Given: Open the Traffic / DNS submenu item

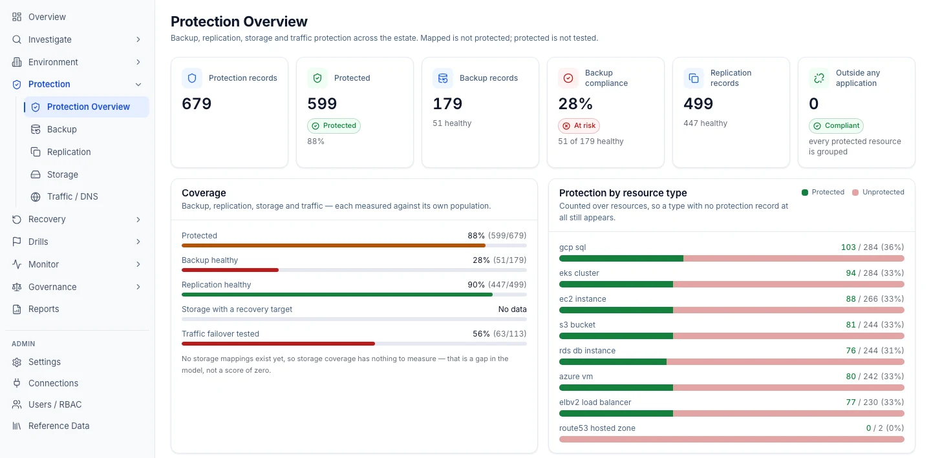Looking at the screenshot, I should click(87, 196).
